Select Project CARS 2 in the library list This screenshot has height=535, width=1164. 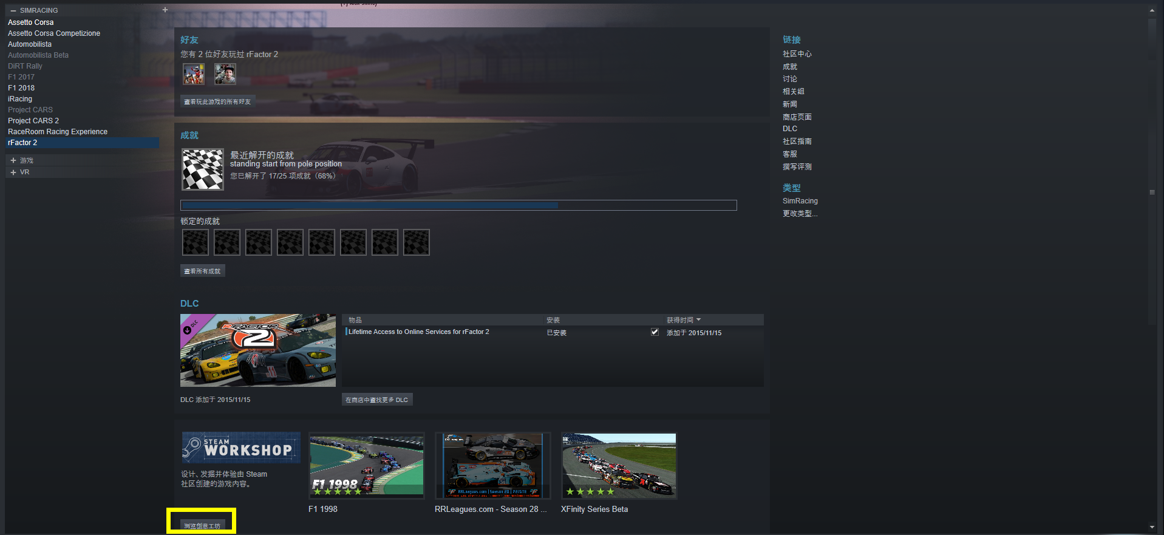(33, 121)
